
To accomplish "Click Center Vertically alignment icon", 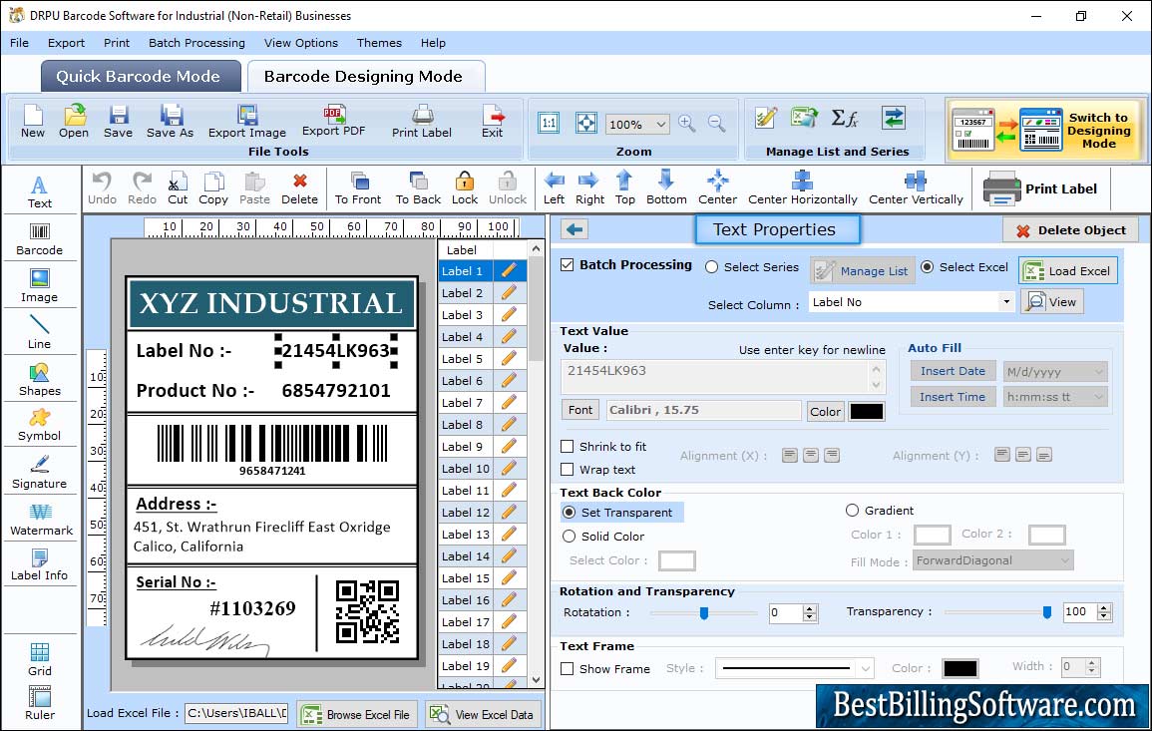I will pyautogui.click(x=916, y=188).
